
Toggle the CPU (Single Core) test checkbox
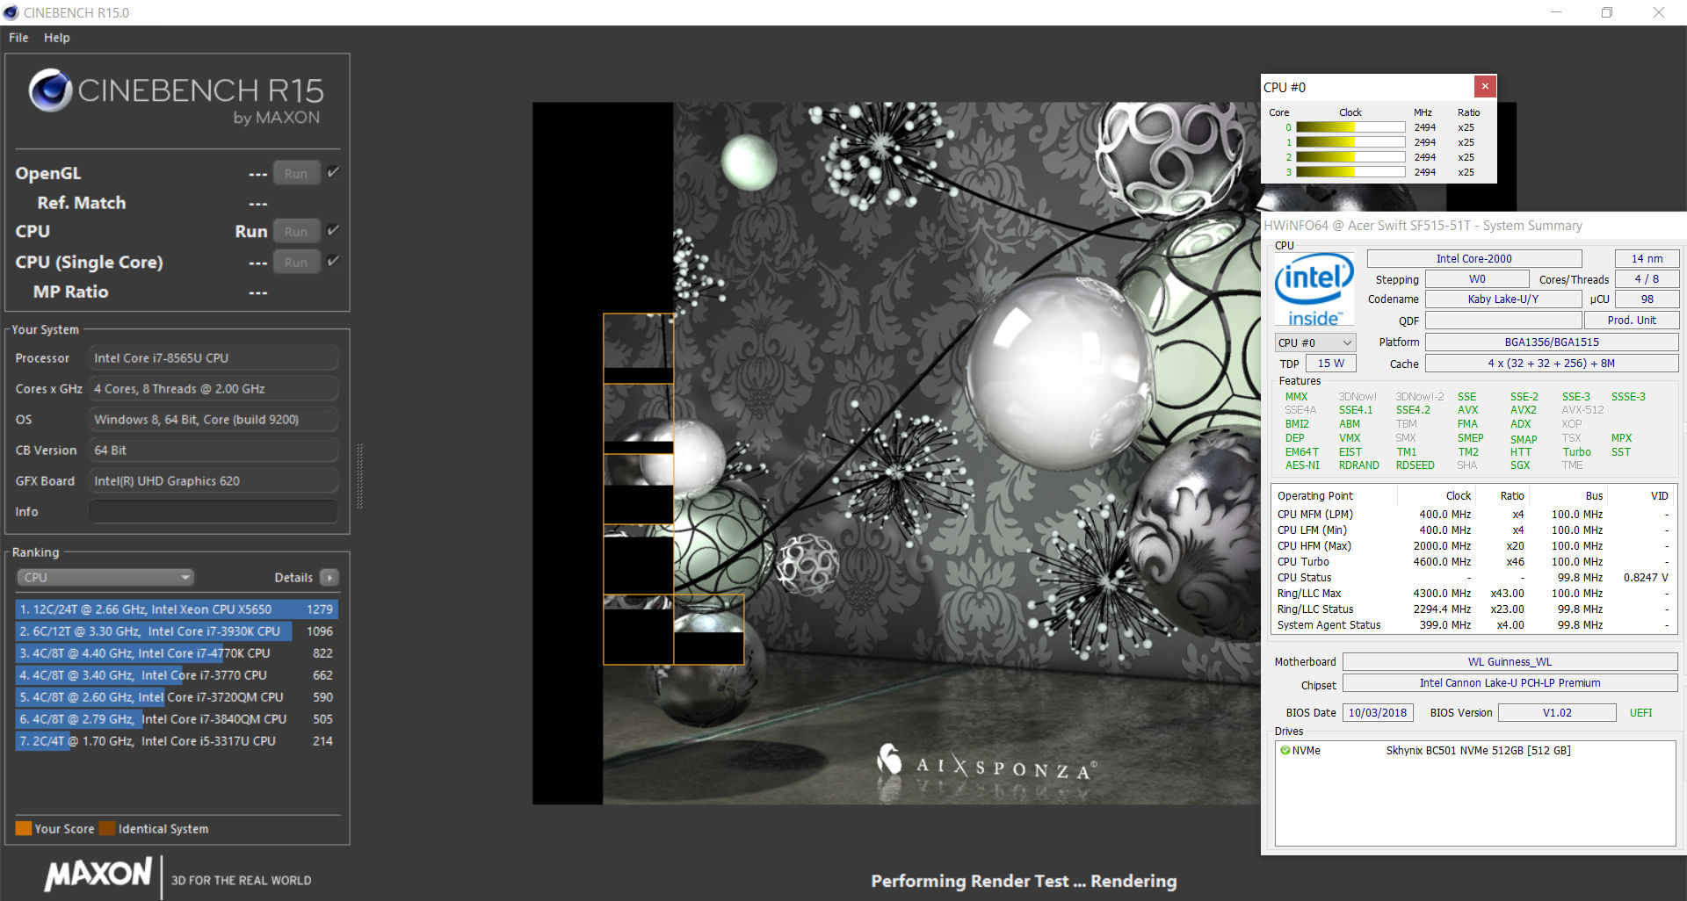(333, 261)
